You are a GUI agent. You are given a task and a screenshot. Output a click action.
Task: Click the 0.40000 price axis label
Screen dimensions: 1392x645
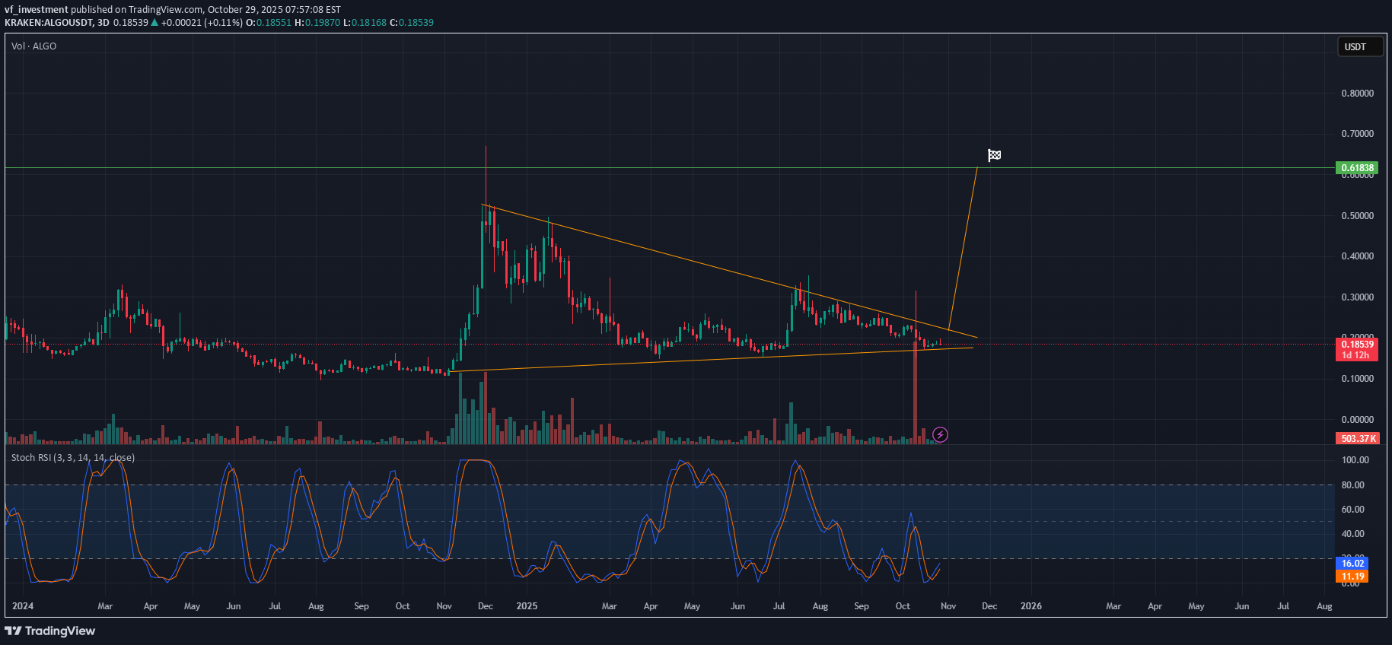[1357, 256]
